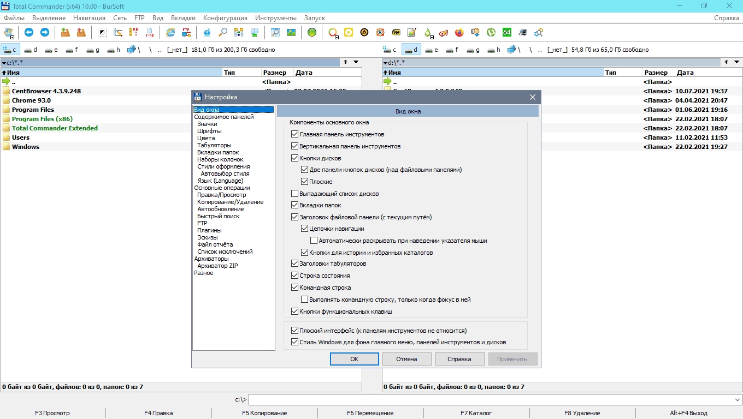Open the Запуск menu
Viewport: 743px width, 419px height.
click(x=314, y=18)
